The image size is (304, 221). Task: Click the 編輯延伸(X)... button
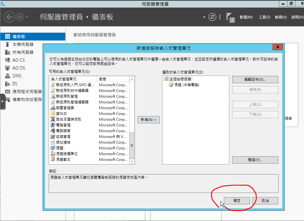(x=255, y=80)
